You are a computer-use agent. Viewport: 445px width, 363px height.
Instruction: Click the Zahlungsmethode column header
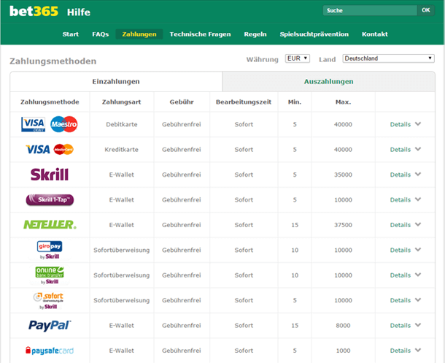coord(50,102)
